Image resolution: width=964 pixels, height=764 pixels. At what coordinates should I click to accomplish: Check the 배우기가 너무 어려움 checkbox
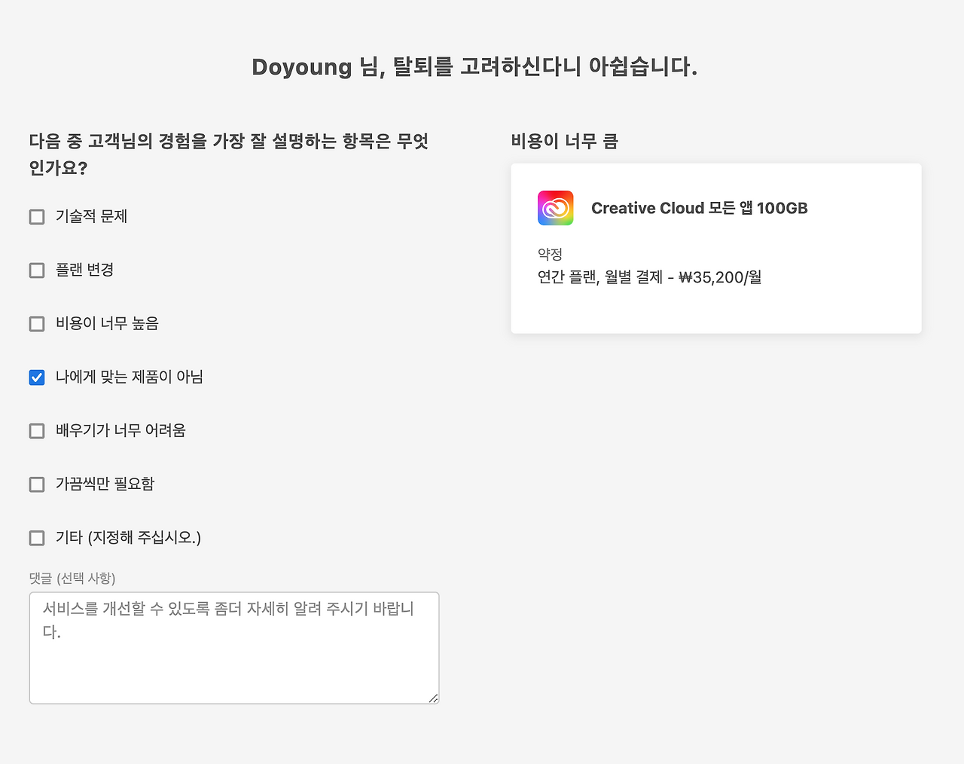pos(36,430)
